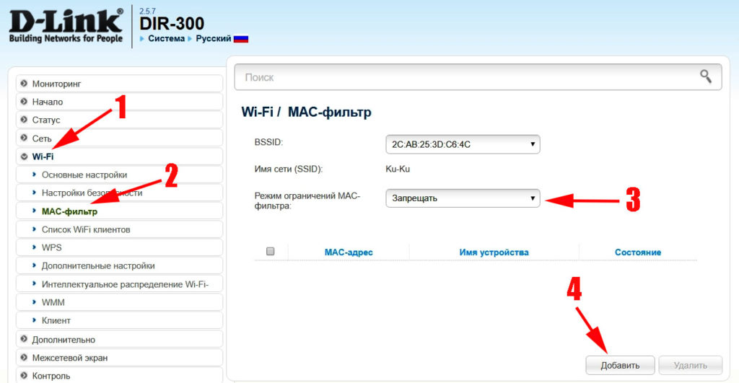Click the Russian flag icon
Viewport: 739px width, 383px height.
[241, 39]
